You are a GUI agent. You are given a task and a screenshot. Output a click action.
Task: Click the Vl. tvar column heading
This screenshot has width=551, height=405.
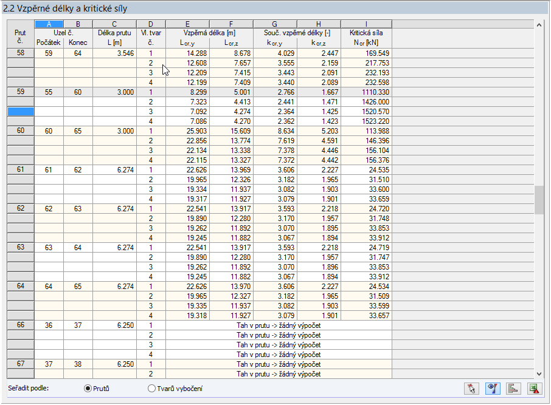[151, 33]
